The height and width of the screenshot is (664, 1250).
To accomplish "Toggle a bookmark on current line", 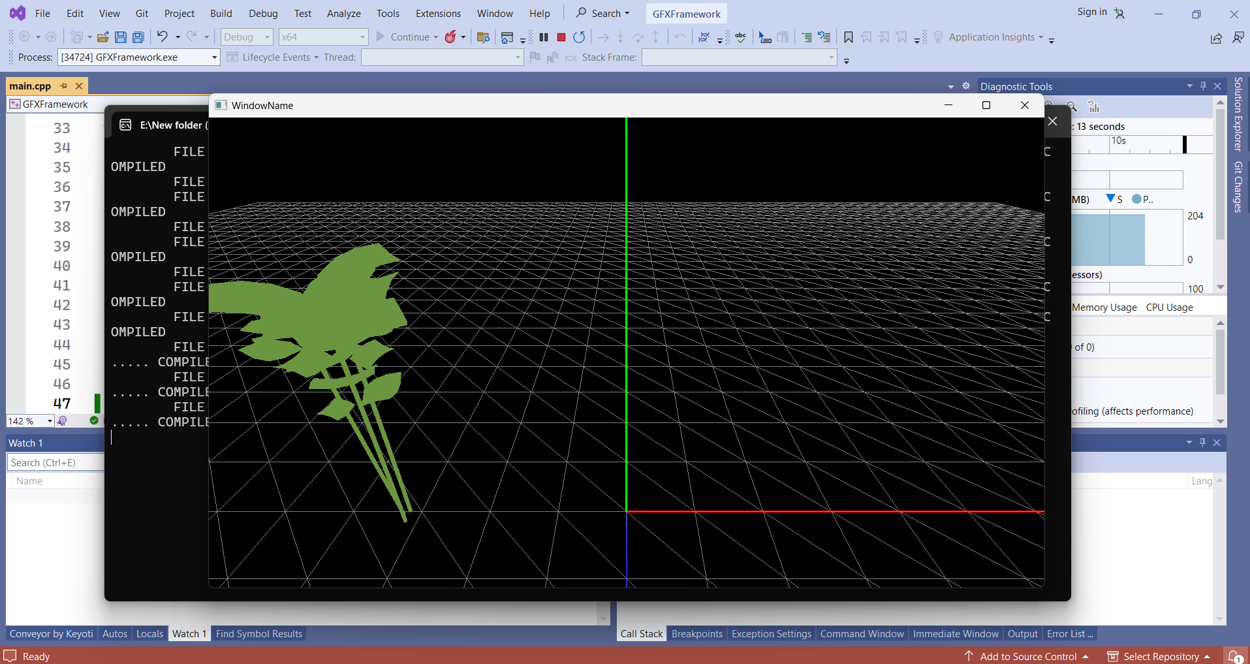I will click(x=848, y=37).
